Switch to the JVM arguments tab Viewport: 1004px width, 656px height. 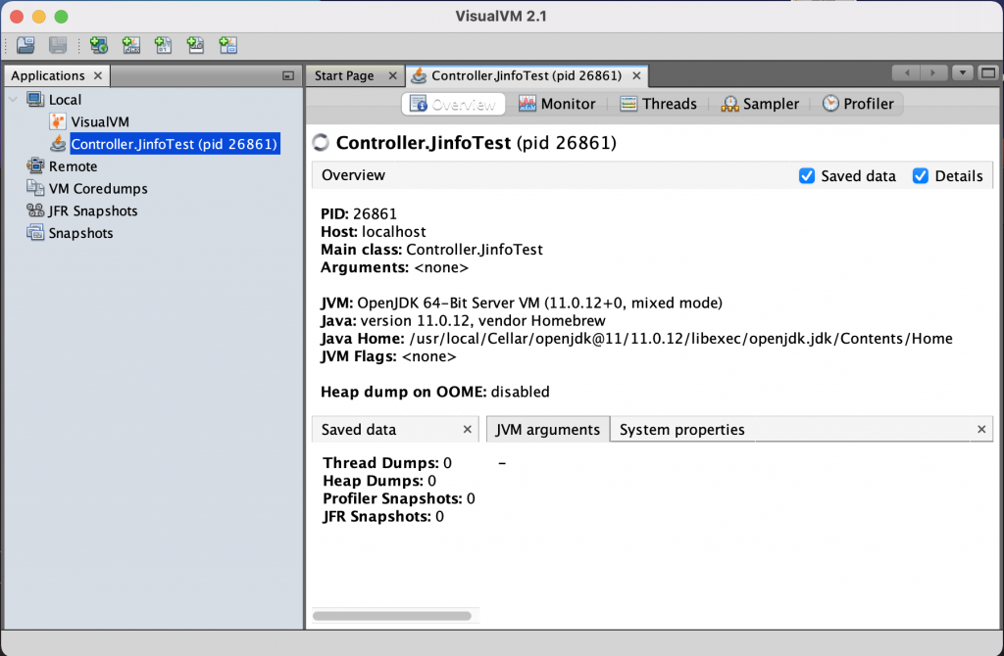tap(548, 430)
